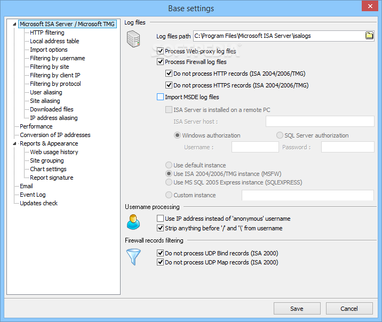Open Chart settings page

coord(48,169)
